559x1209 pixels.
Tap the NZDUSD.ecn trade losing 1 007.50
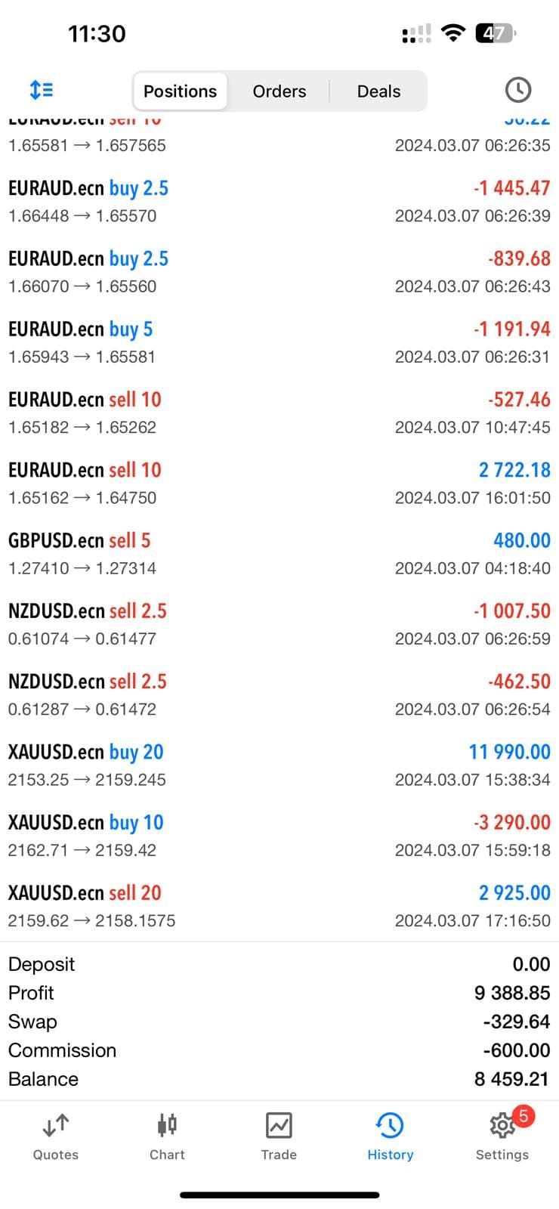279,624
